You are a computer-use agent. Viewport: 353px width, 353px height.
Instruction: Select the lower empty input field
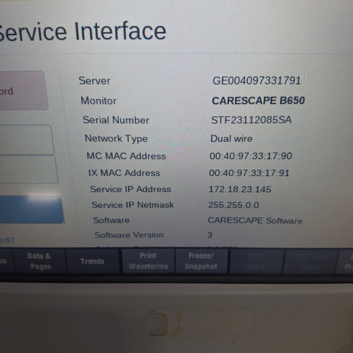[x=28, y=169]
